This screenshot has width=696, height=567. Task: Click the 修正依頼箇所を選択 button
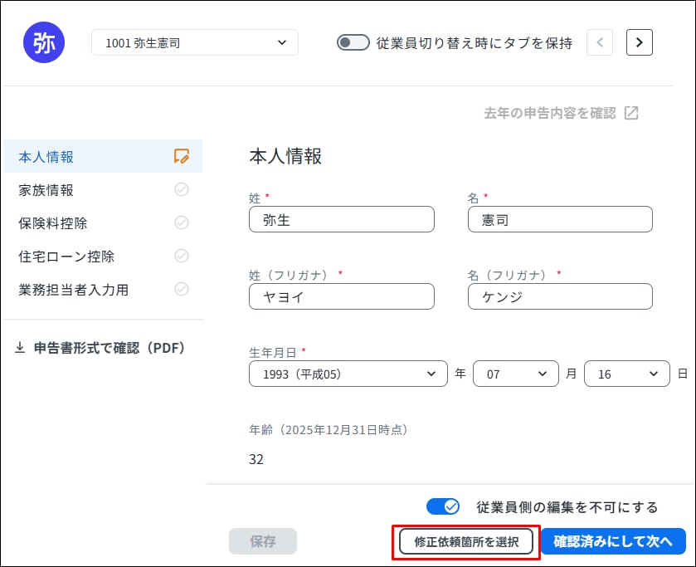466,541
